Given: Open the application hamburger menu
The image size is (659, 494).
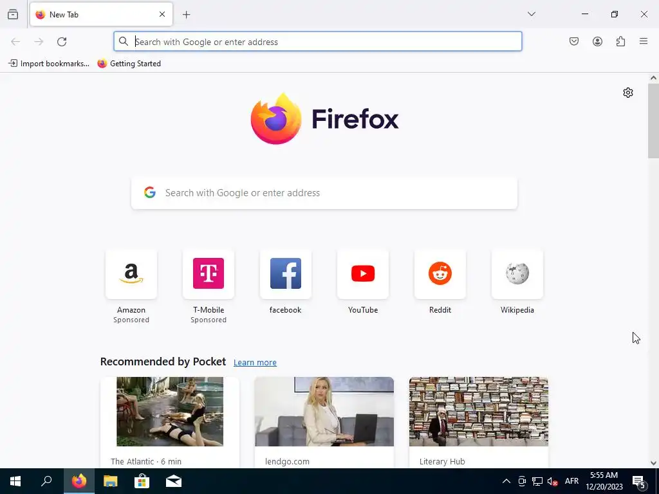Looking at the screenshot, I should tap(644, 41).
